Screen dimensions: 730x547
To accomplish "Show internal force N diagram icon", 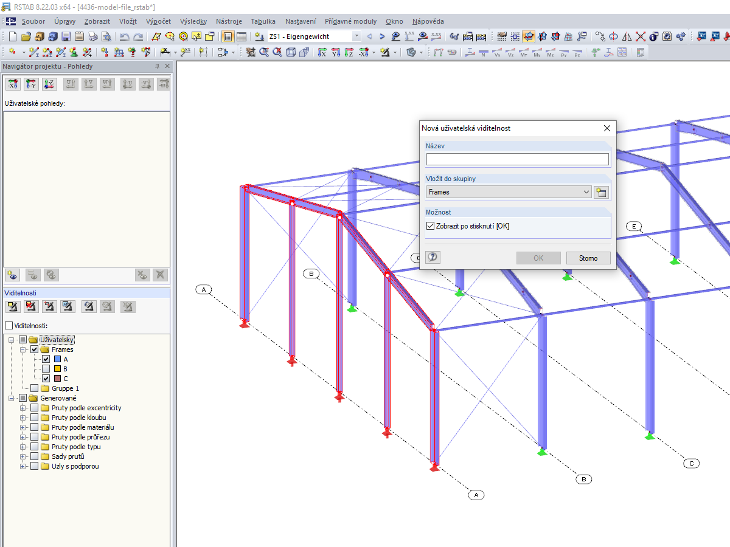I will point(483,52).
